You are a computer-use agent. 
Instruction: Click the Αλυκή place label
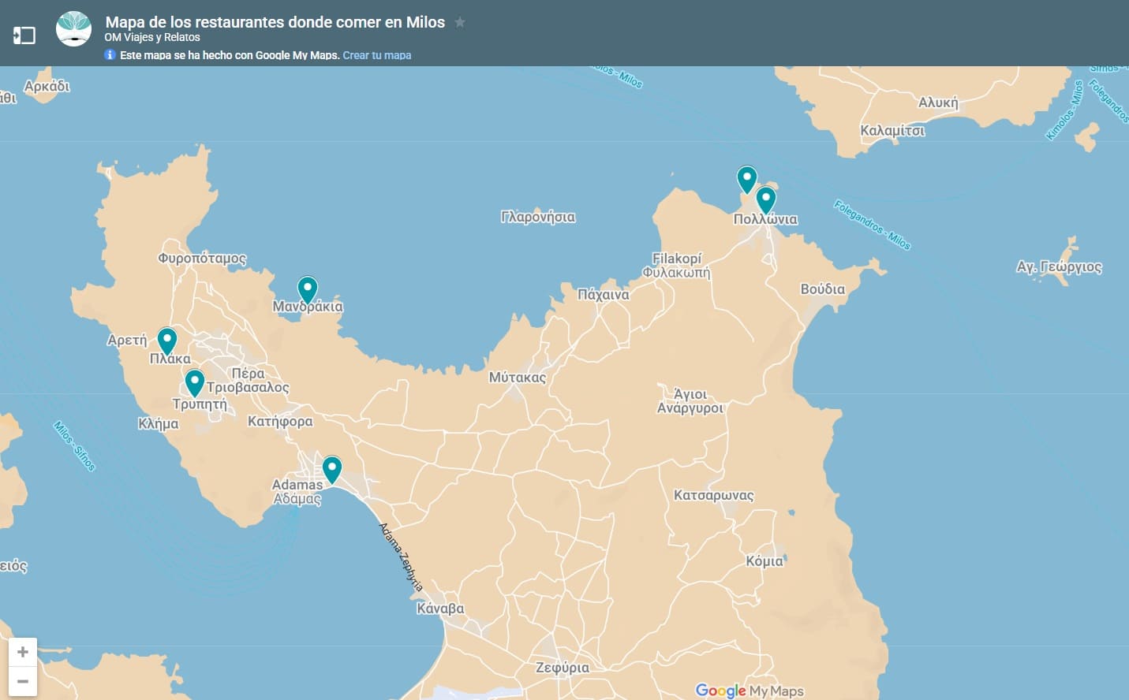pos(938,102)
